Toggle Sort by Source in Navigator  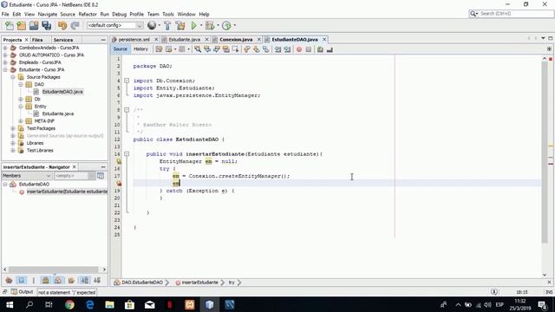pos(97,281)
